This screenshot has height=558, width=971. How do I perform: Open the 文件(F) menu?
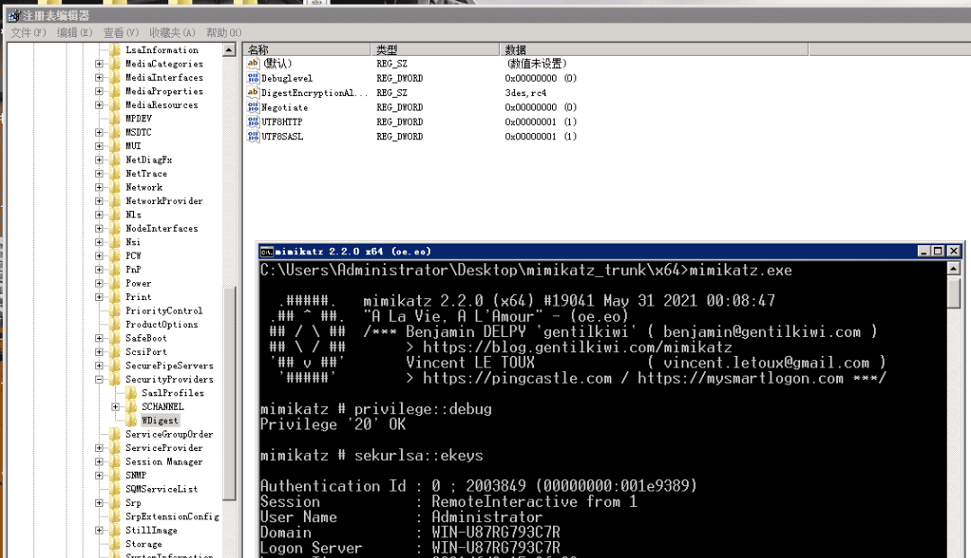(29, 32)
